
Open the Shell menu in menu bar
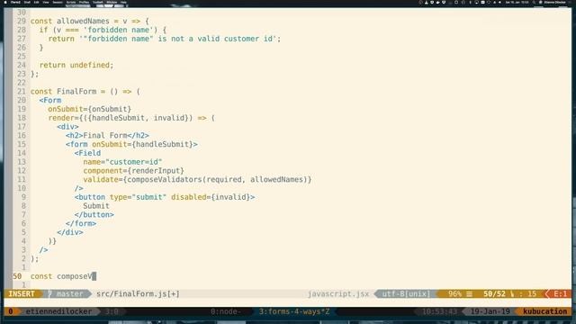pyautogui.click(x=27, y=2)
